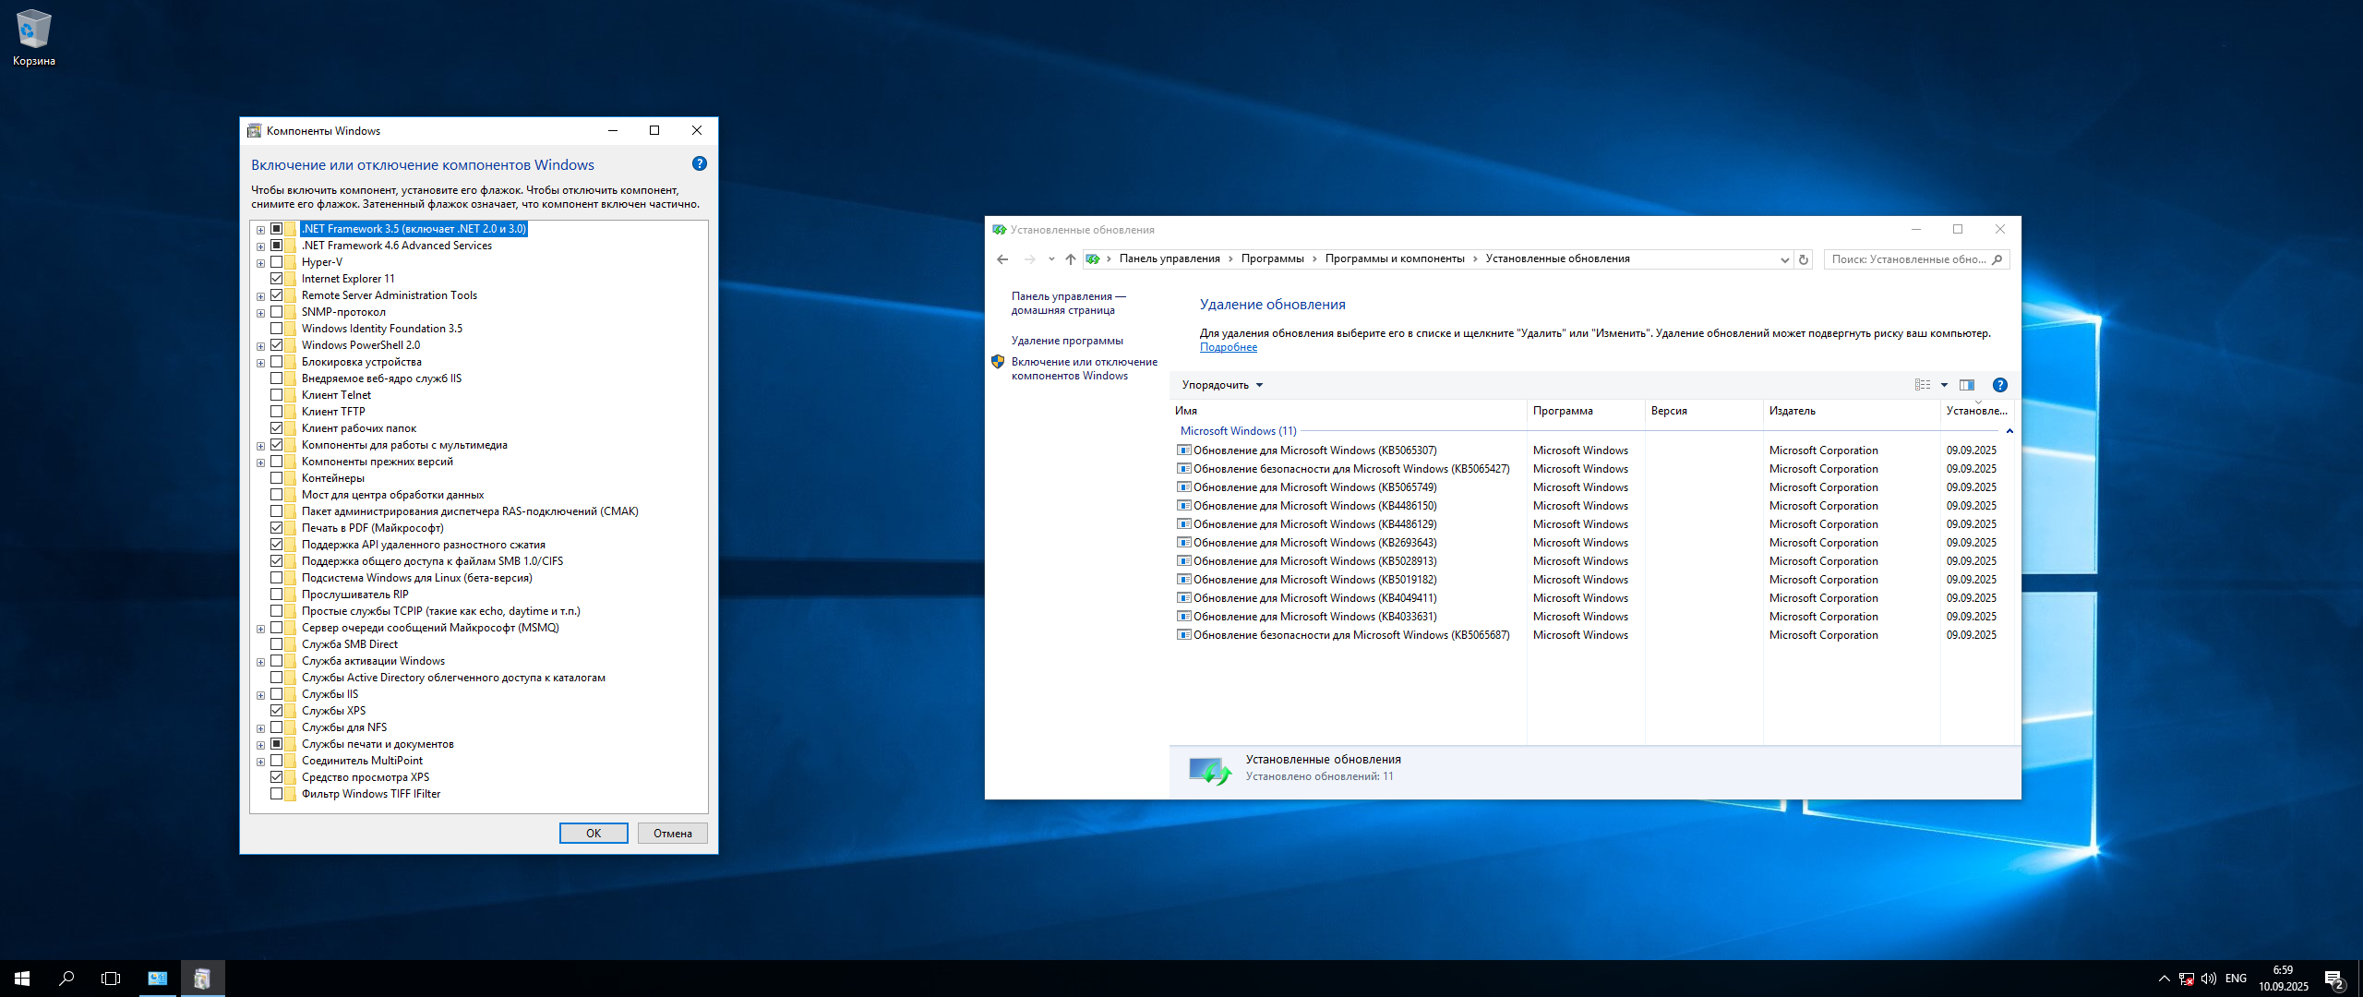Open Удаление программы link in sidebar
Screen dimensions: 2363x997
[x=1067, y=341]
